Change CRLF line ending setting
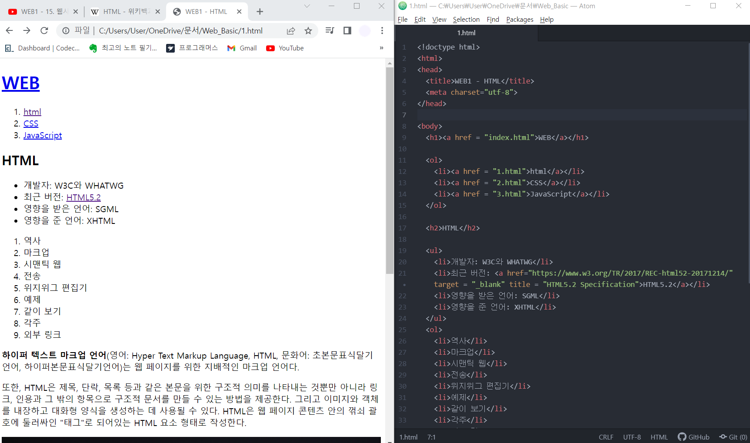 click(606, 437)
